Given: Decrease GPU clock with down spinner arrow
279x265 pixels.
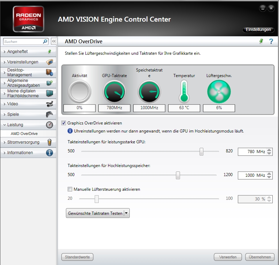Looking at the screenshot, I should [269, 153].
